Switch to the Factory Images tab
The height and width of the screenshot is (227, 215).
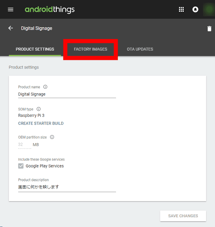(90, 49)
